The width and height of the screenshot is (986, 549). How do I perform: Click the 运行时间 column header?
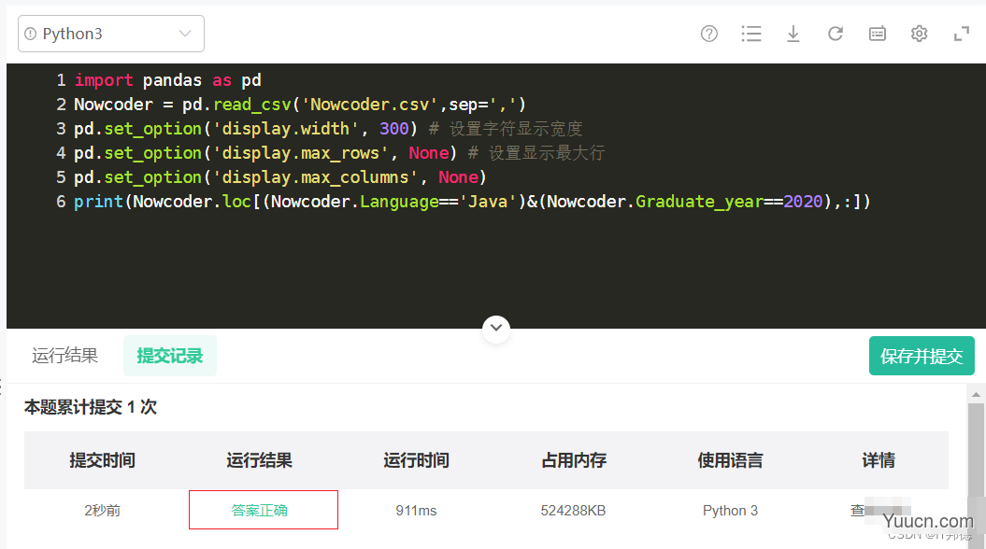point(416,460)
